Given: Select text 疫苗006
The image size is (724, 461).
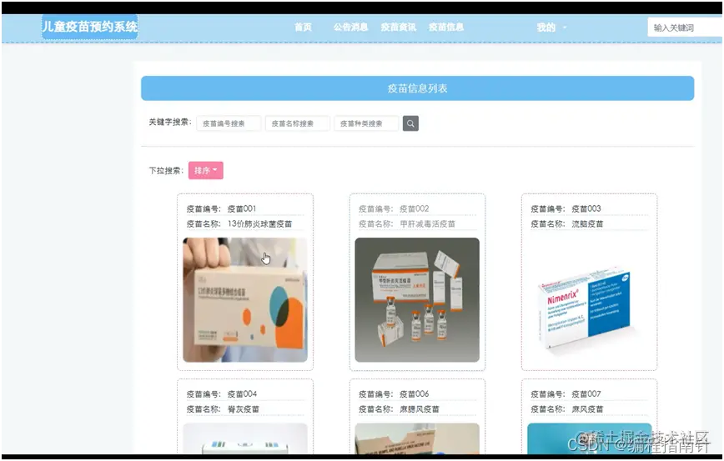Looking at the screenshot, I should [415, 394].
